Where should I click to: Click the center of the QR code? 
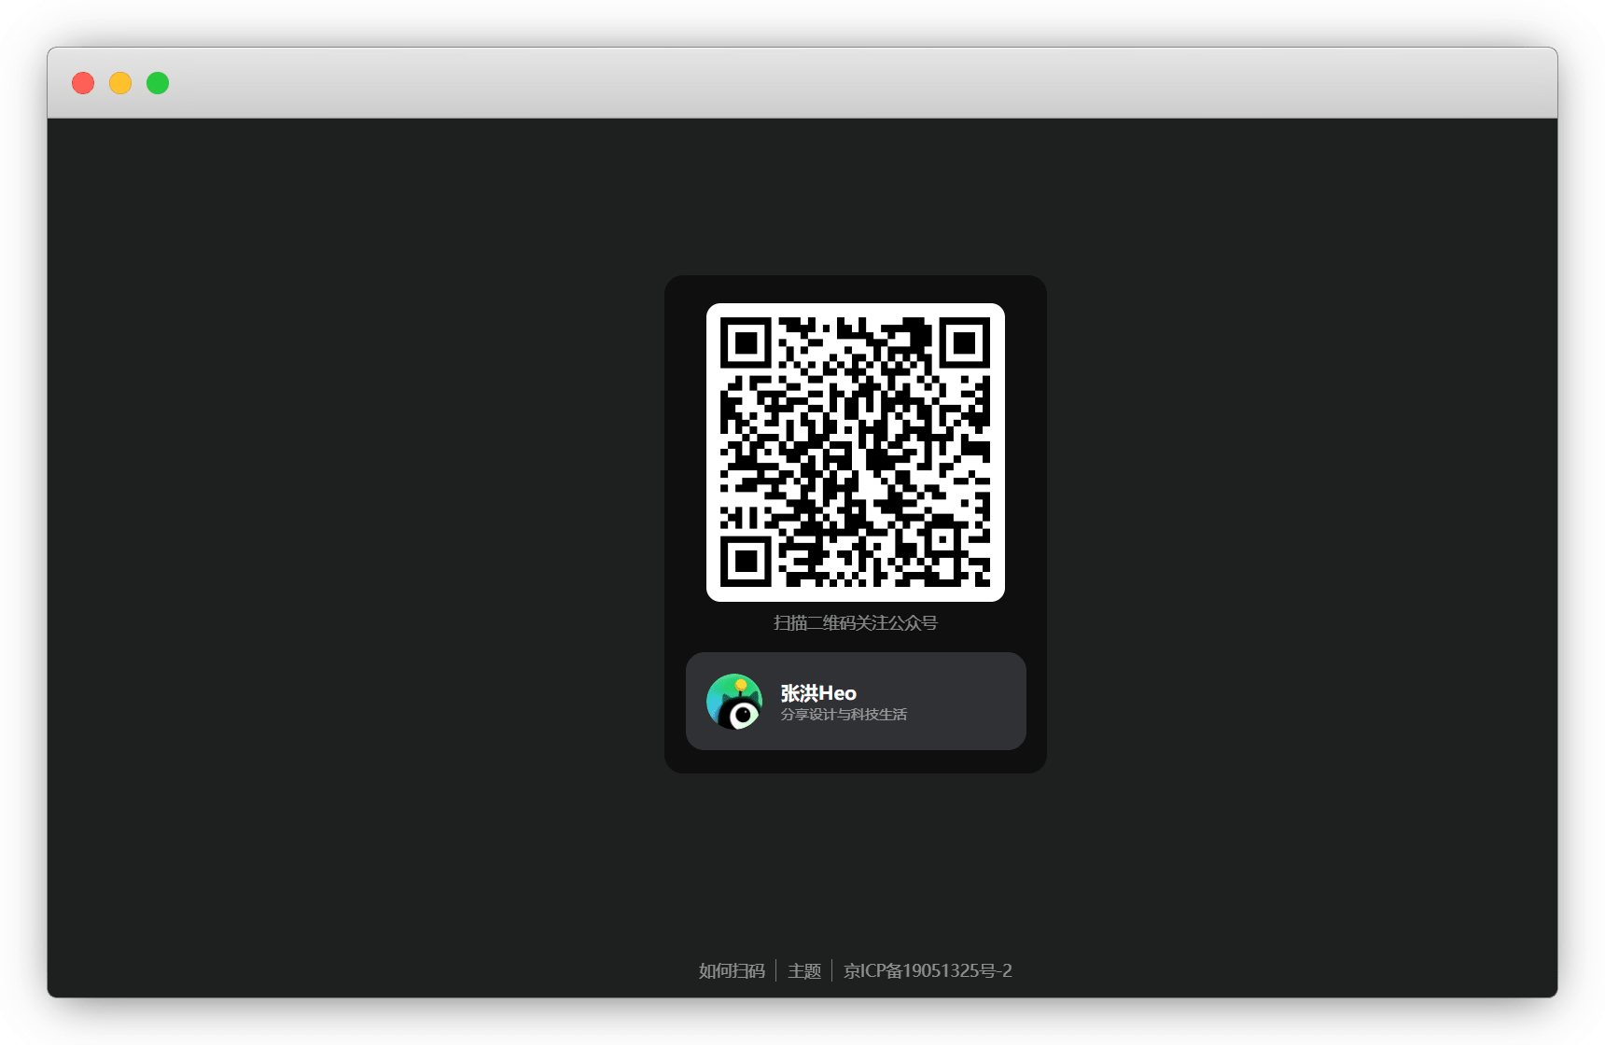click(x=855, y=453)
